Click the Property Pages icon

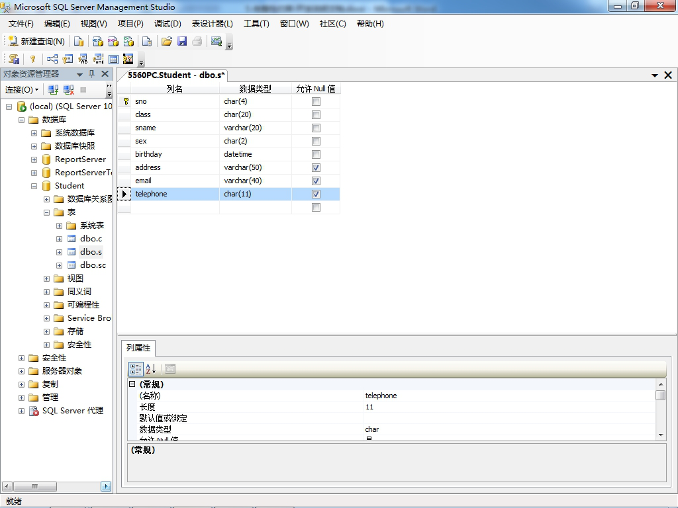point(170,369)
